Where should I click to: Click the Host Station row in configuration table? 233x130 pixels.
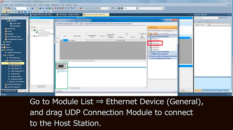[x=103, y=40]
